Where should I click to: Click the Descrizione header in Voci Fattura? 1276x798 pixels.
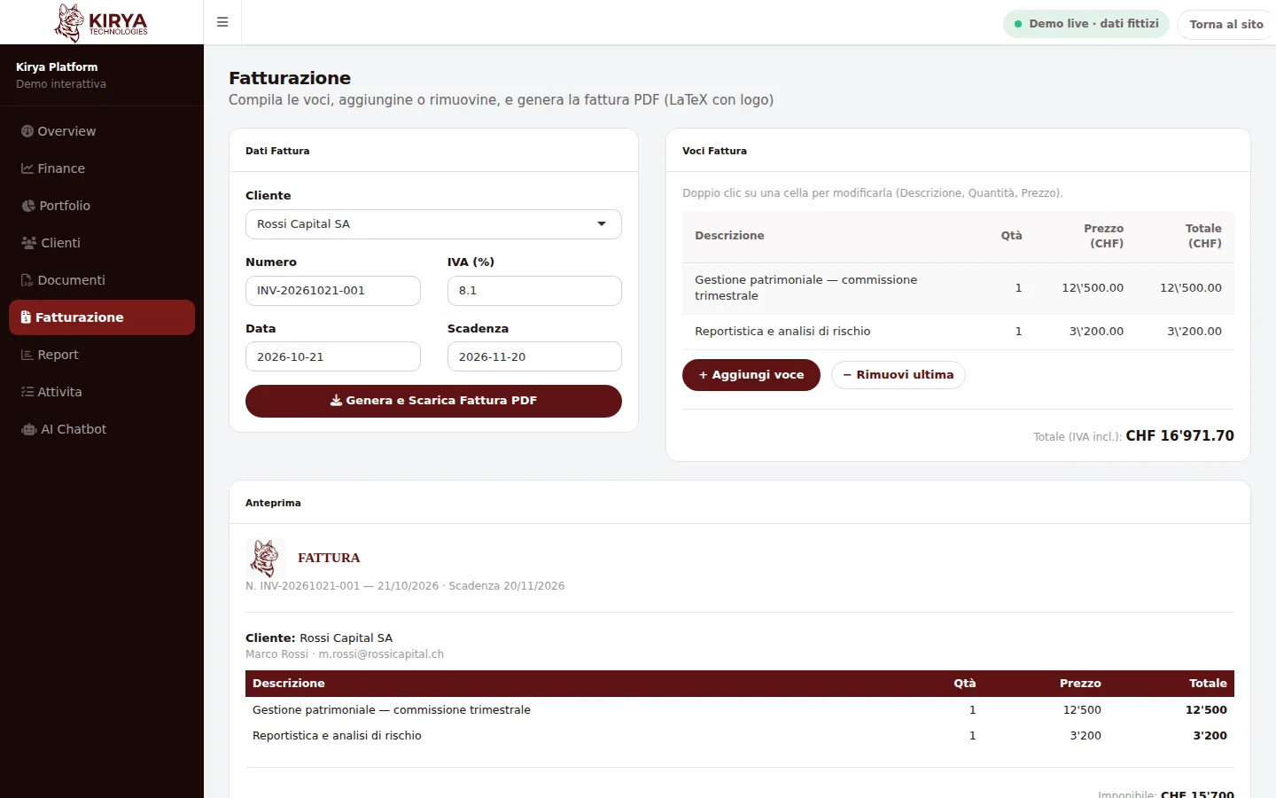click(729, 236)
